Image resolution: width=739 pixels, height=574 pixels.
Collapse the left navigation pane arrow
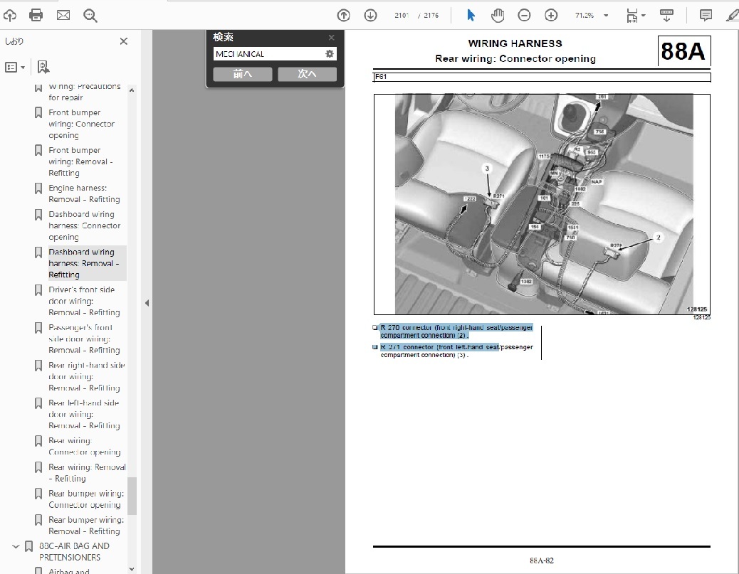tap(147, 303)
